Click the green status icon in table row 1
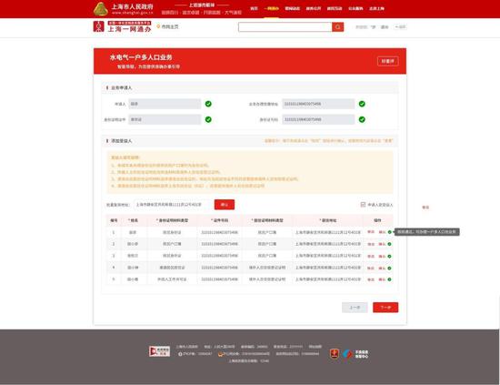Image resolution: width=500 pixels, height=385 pixels. point(389,232)
